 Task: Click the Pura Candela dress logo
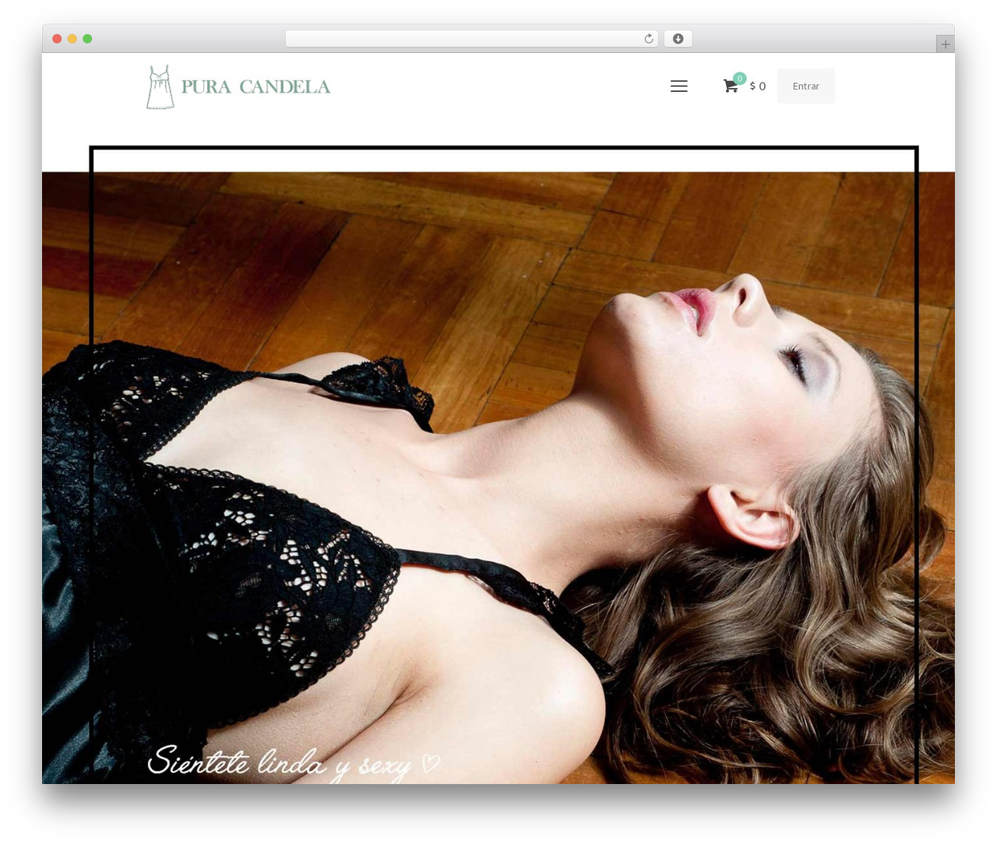(x=238, y=86)
